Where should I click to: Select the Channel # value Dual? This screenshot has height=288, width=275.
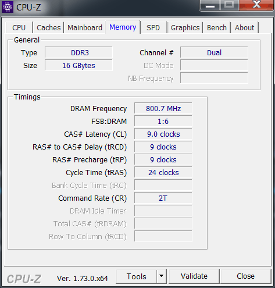pyautogui.click(x=214, y=52)
